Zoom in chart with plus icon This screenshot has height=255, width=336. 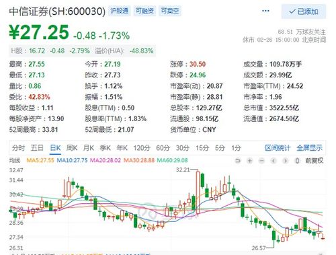point(250,161)
